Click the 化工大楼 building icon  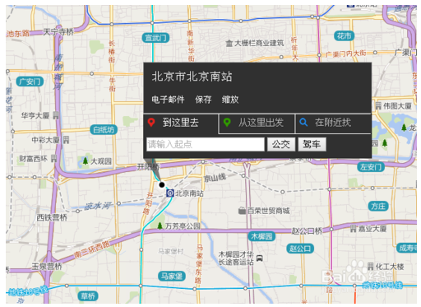point(371,266)
